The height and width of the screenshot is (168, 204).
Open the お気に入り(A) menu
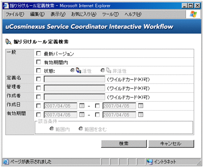point(84,14)
